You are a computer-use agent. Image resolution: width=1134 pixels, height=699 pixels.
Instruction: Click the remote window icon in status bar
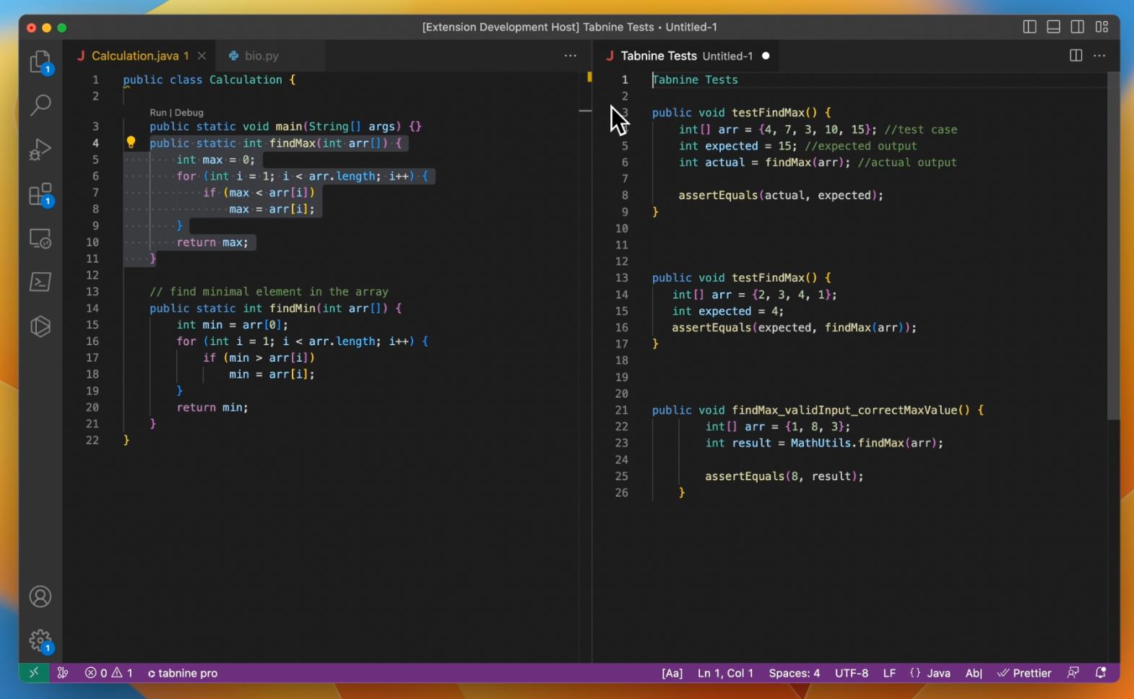tap(33, 673)
